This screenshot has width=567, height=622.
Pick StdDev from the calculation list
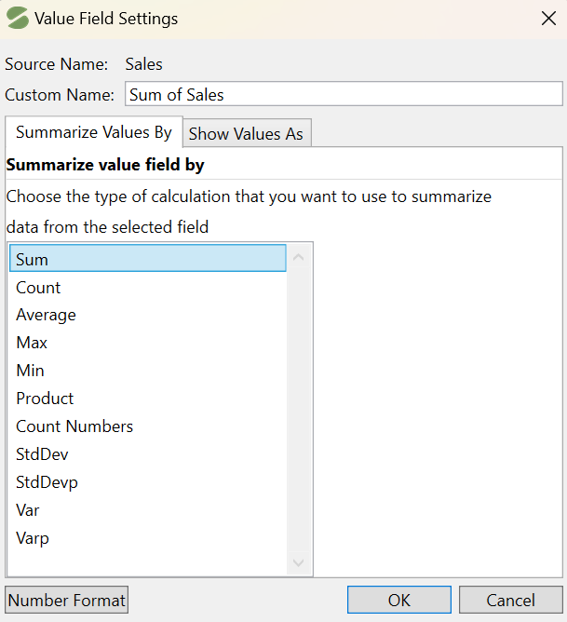tap(42, 454)
